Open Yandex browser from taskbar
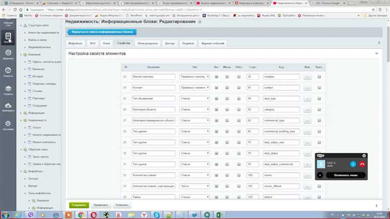The height and width of the screenshot is (219, 390). pyautogui.click(x=144, y=215)
